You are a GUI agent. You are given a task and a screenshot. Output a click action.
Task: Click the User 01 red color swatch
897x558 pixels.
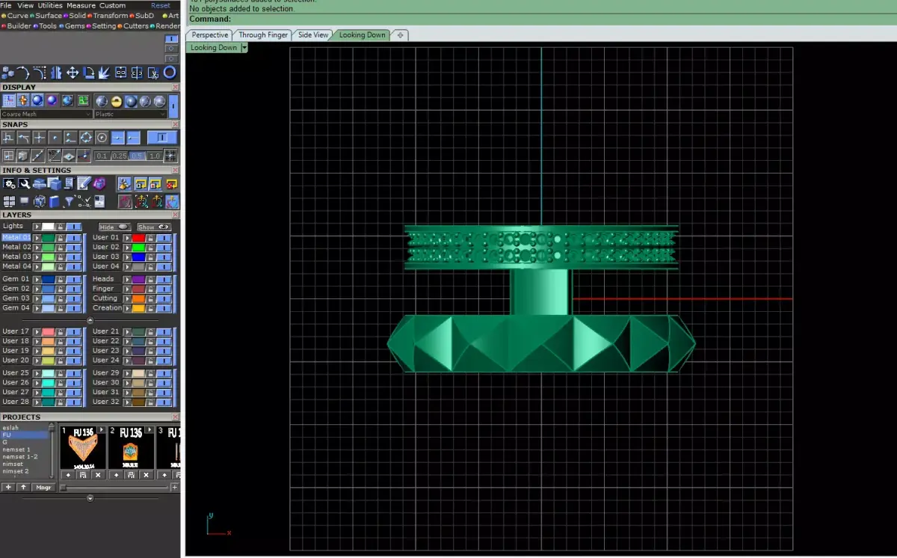tap(138, 238)
